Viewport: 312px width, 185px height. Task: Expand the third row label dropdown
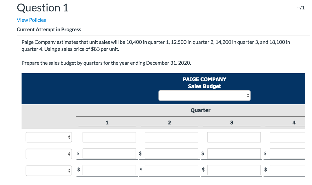pos(48,170)
